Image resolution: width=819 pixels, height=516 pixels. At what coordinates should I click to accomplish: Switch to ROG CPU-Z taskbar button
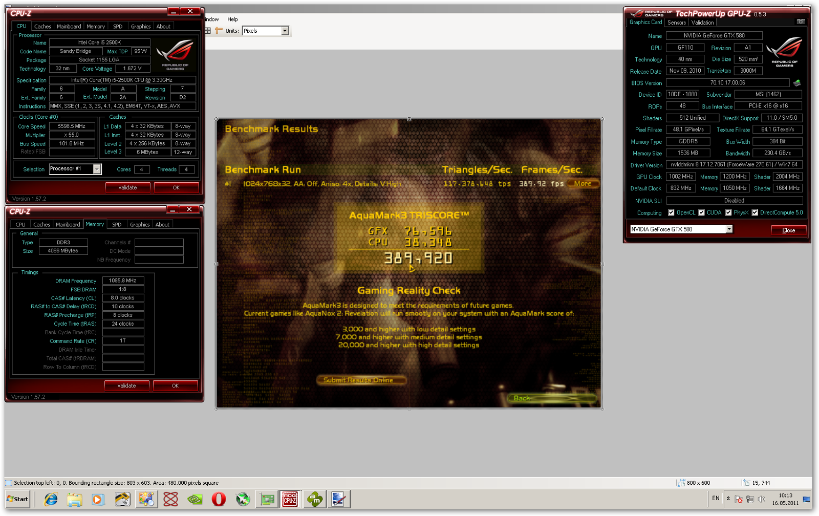(290, 499)
